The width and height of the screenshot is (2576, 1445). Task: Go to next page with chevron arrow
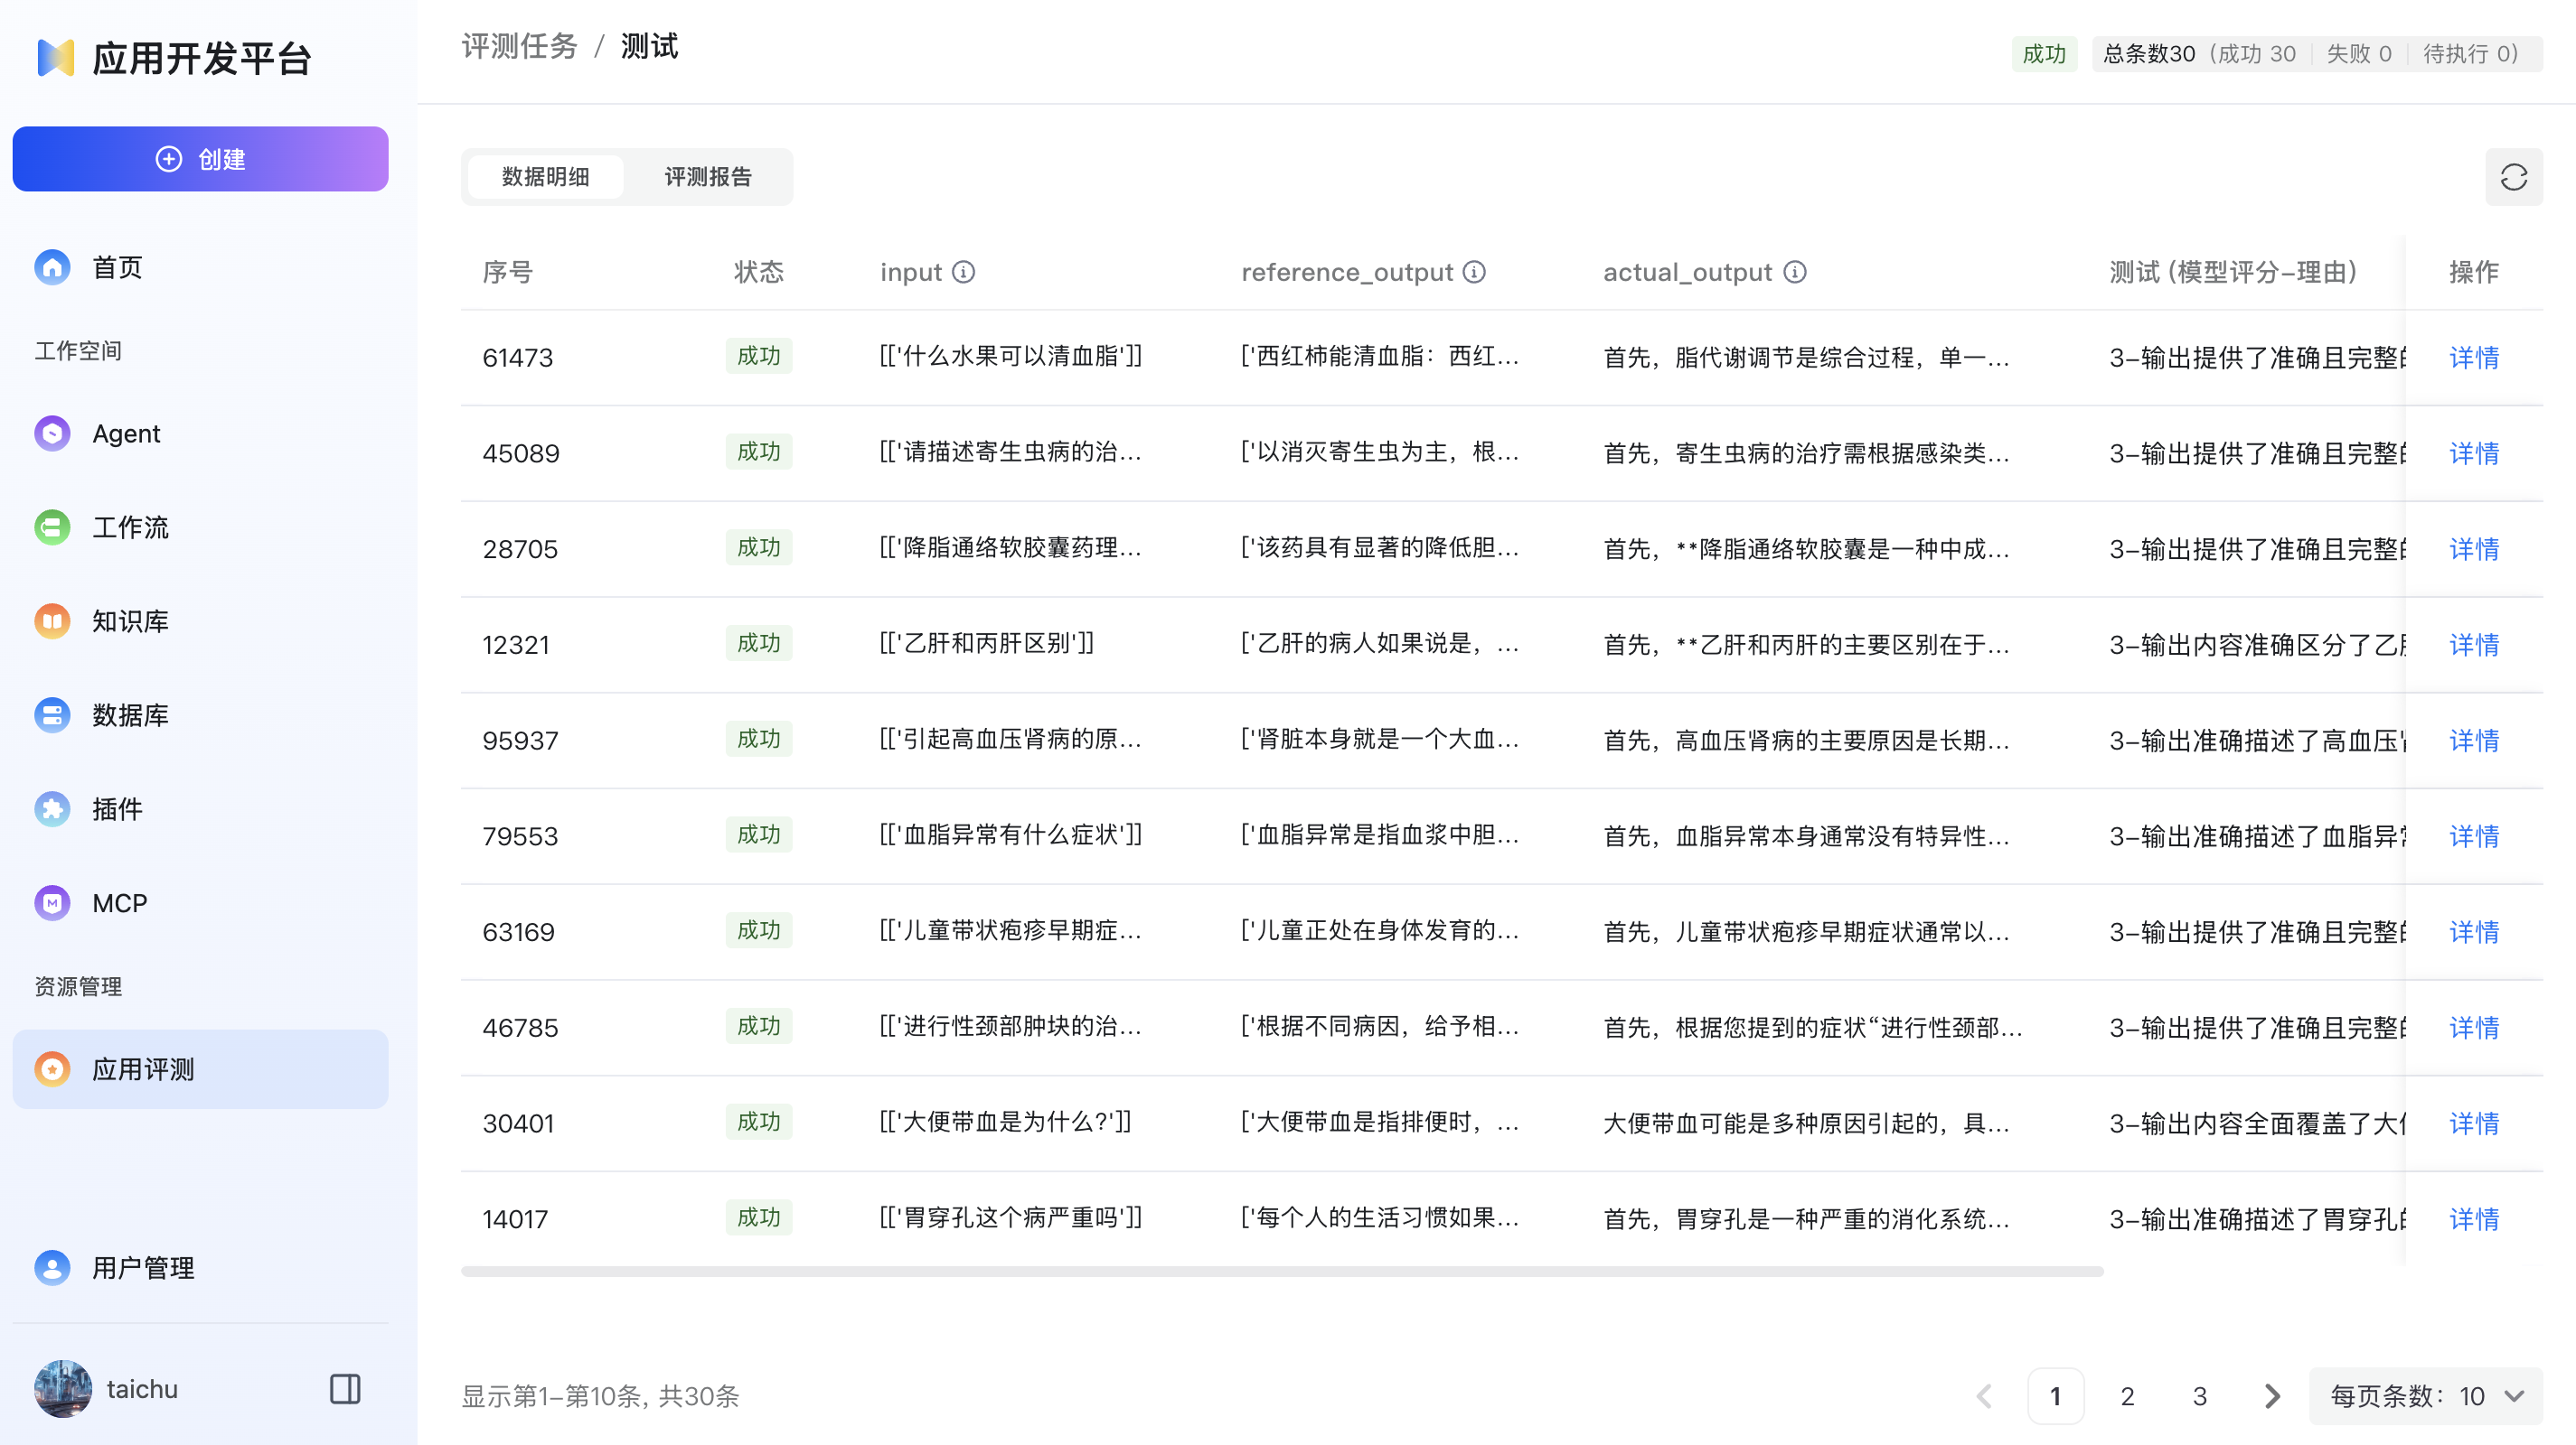click(x=2271, y=1396)
